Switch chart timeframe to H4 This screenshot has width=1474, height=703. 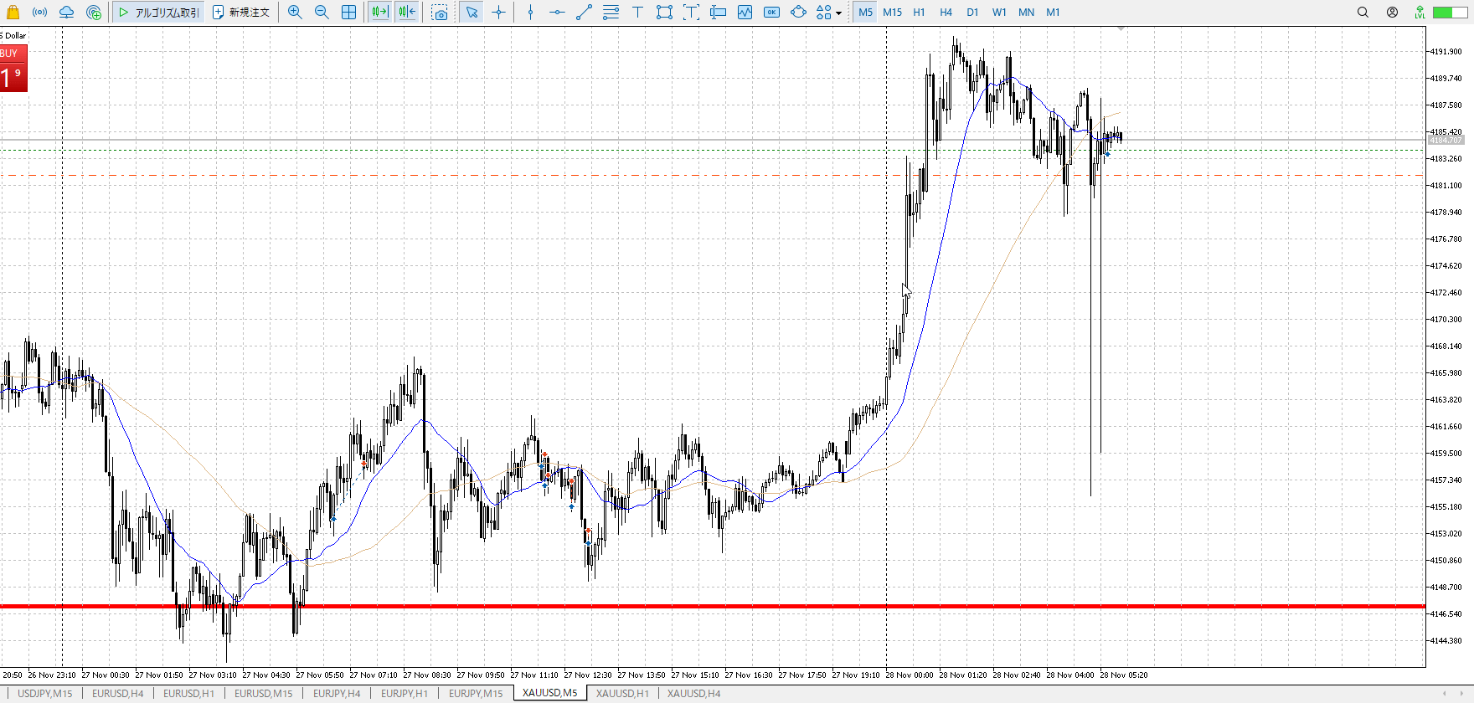946,13
